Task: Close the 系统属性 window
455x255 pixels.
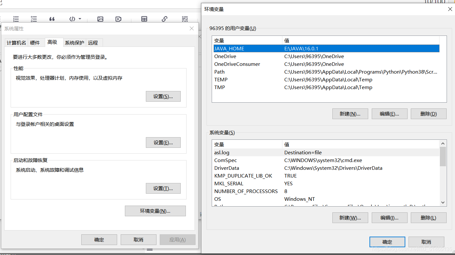Action: (x=192, y=28)
